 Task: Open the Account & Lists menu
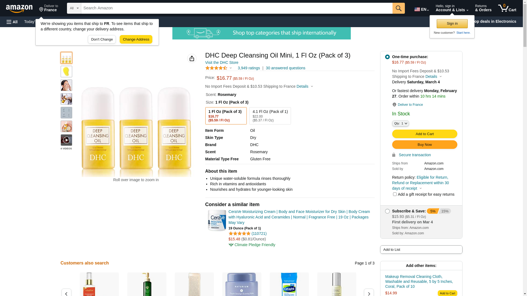point(452,8)
